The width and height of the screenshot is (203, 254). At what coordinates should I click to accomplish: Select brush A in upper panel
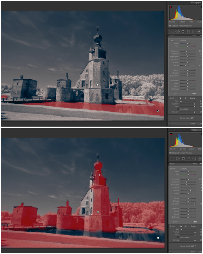pos(181,98)
